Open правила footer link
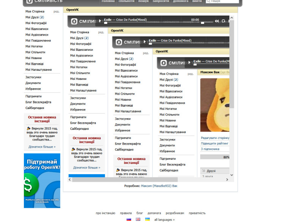306x223 pixels. (126, 213)
